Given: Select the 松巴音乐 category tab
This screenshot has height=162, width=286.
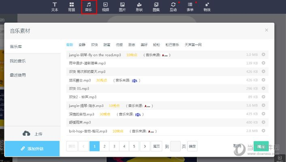Looking at the screenshot, I should coord(172,45).
